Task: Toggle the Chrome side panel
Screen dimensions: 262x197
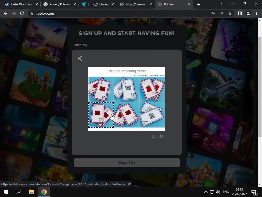Action: [x=240, y=13]
